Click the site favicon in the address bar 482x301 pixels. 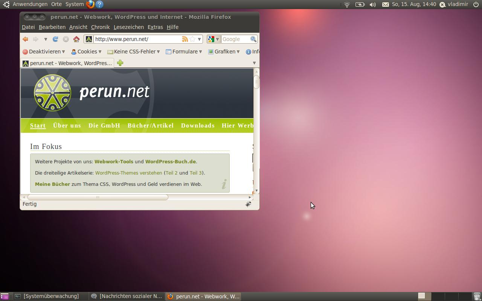(x=89, y=39)
